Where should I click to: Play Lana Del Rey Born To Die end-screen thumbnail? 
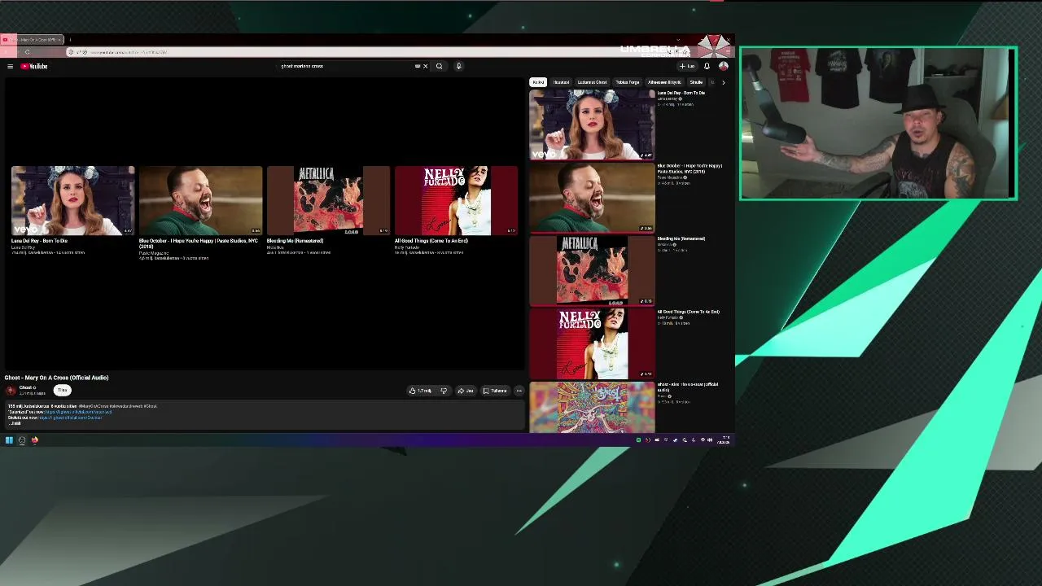click(x=73, y=200)
